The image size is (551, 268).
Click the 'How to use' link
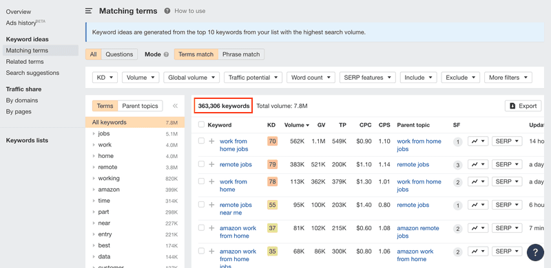pyautogui.click(x=190, y=11)
